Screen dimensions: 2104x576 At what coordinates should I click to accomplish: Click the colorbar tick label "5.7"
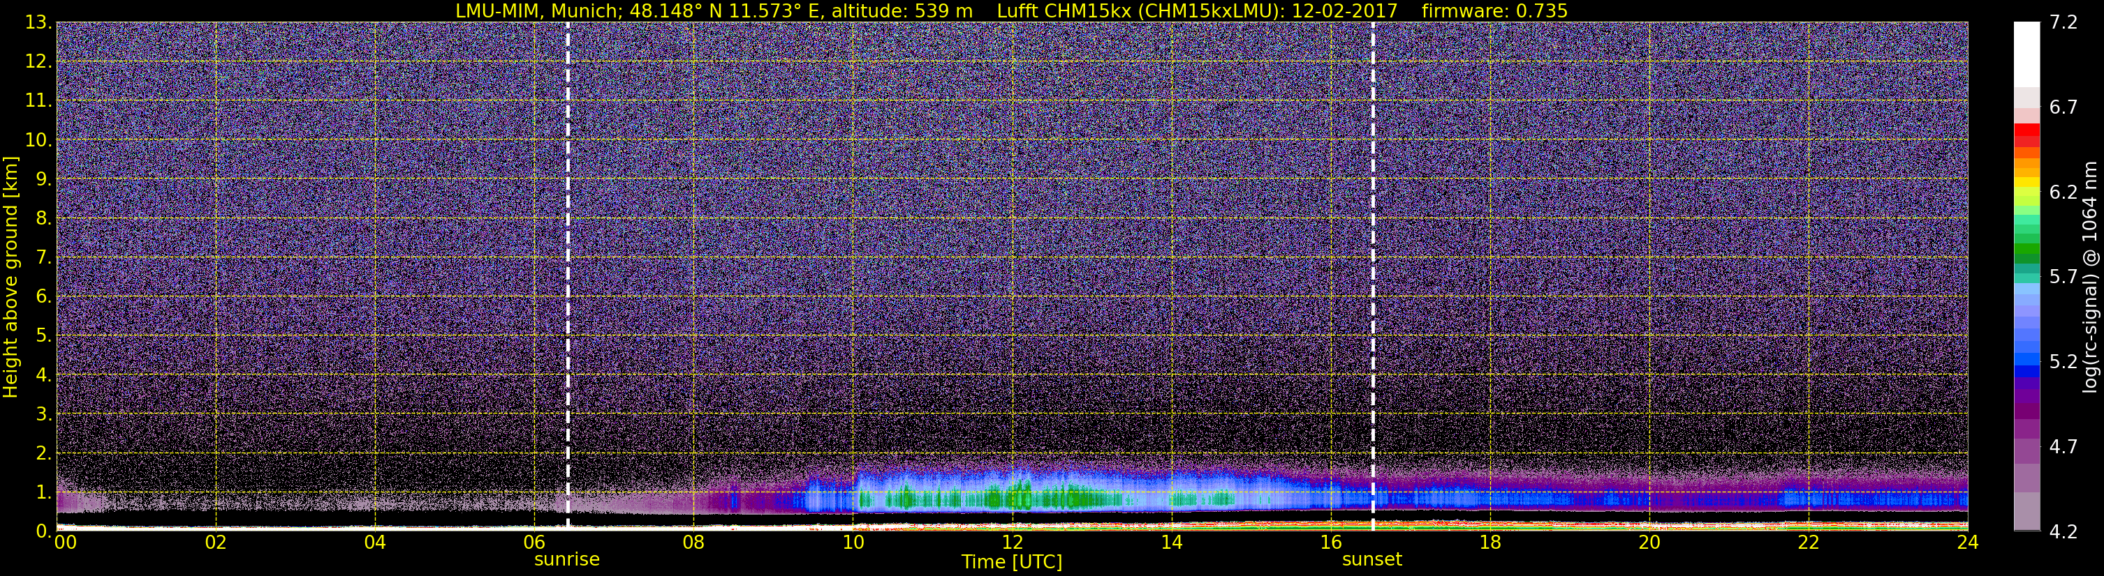pos(2063,278)
